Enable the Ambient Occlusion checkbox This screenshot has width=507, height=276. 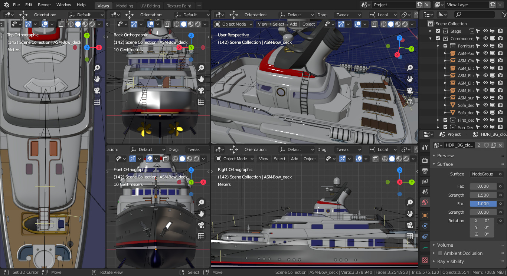coord(439,253)
